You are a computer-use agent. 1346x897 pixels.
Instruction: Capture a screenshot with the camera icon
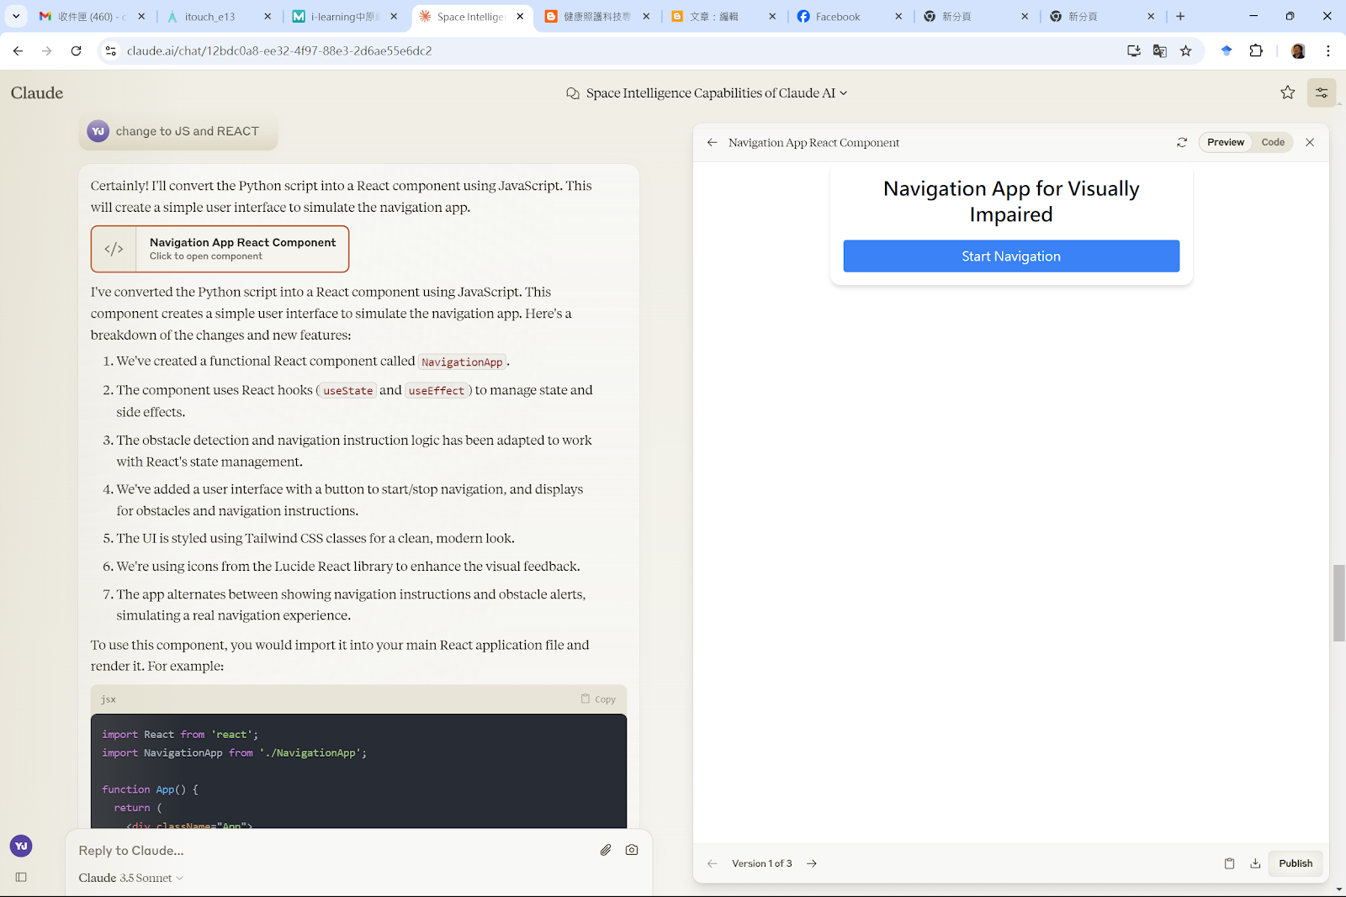[632, 850]
